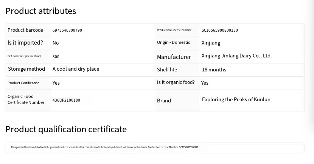The image size is (314, 164).
Task: Click the Product attributes heading
Action: coord(41,11)
